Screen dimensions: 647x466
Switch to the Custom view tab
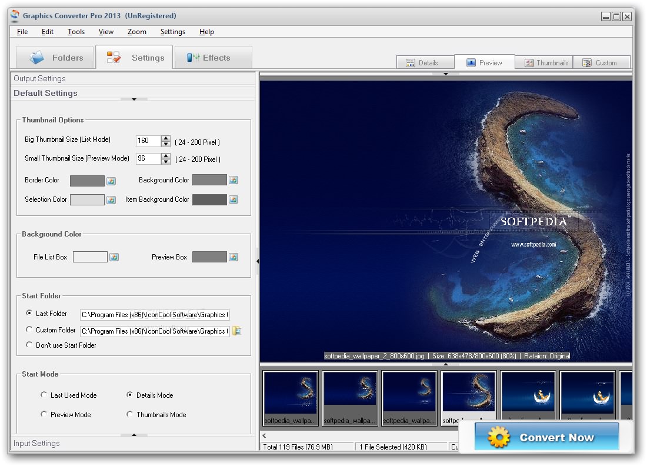click(x=602, y=63)
